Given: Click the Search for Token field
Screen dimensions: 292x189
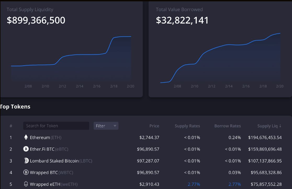Looking at the screenshot, I should click(56, 126).
